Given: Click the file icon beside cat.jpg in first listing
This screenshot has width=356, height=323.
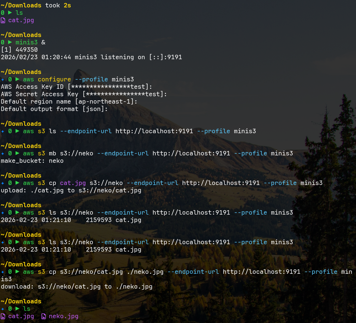Looking at the screenshot, I should pos(3,20).
